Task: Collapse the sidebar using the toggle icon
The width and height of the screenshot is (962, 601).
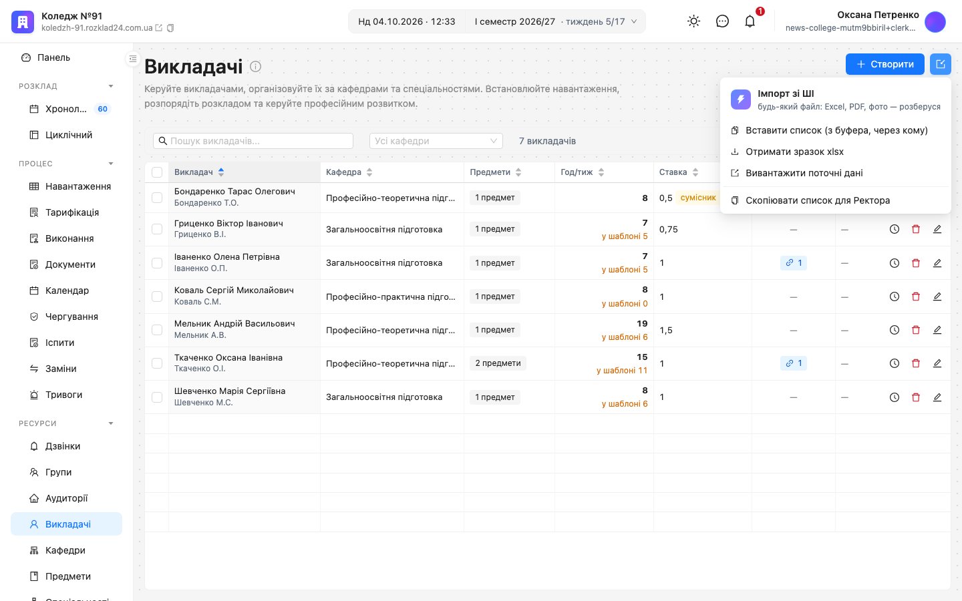Action: click(132, 59)
